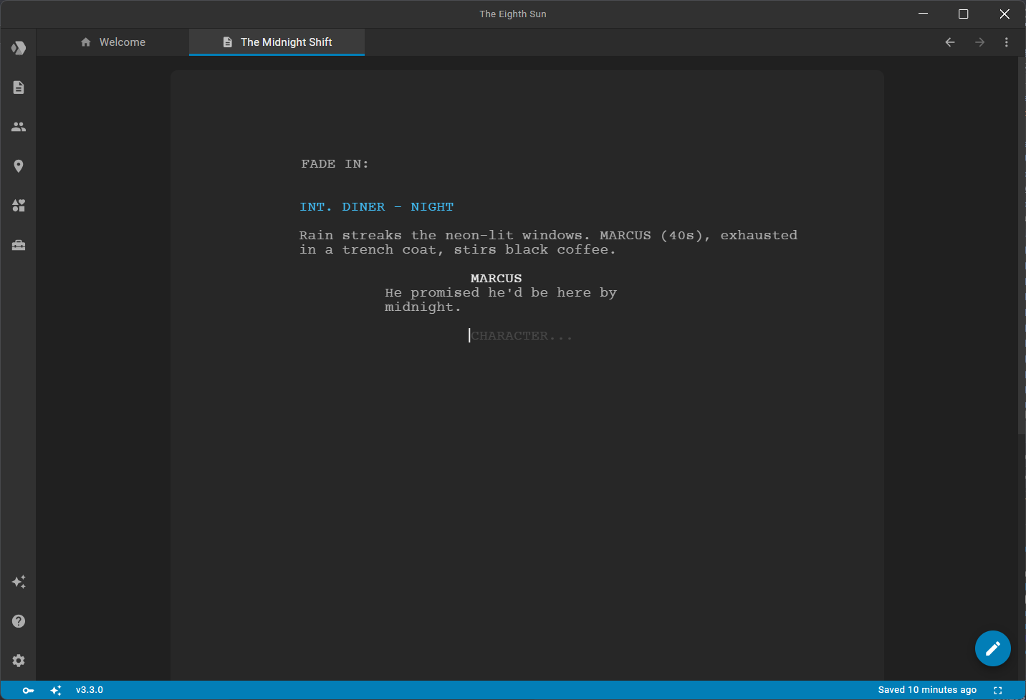
Task: Click the Saved 10 minutes ago status
Action: click(927, 690)
